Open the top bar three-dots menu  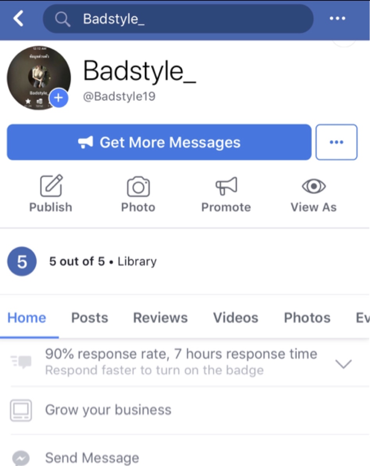338,18
